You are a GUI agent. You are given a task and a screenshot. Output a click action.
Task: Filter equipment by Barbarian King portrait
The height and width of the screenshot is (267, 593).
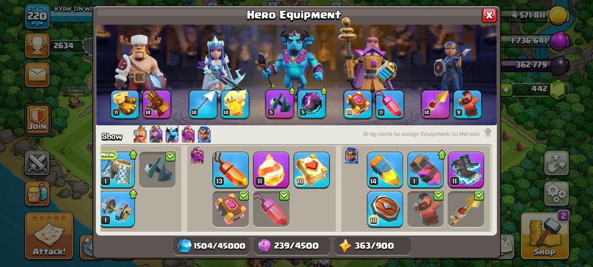pyautogui.click(x=140, y=134)
